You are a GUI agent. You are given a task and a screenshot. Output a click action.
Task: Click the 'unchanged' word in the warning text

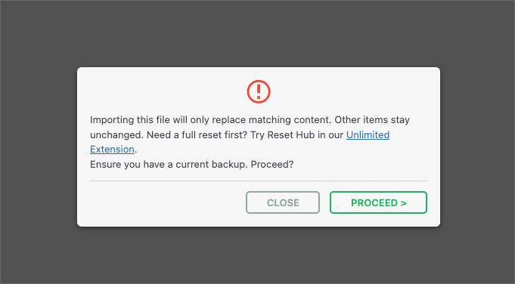(x=116, y=134)
